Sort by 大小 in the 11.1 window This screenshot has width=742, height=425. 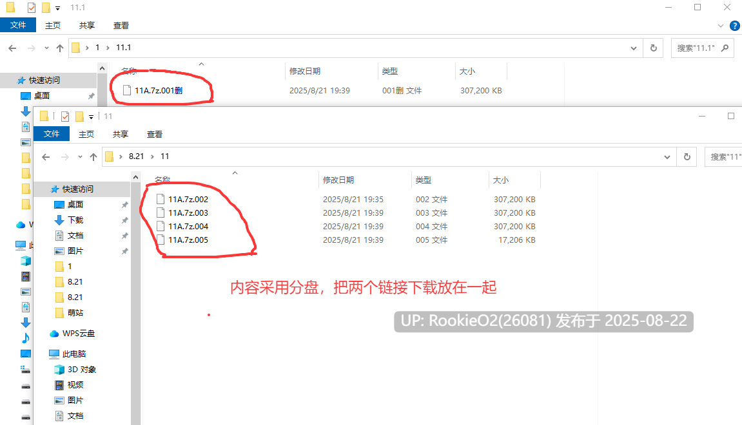(x=467, y=71)
